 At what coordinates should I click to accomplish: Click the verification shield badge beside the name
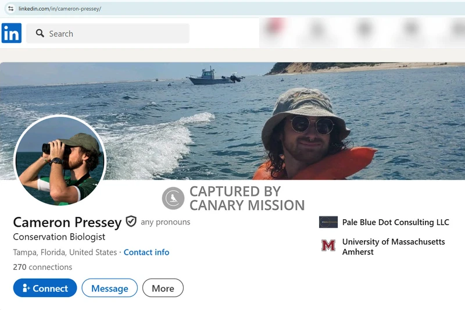[131, 222]
